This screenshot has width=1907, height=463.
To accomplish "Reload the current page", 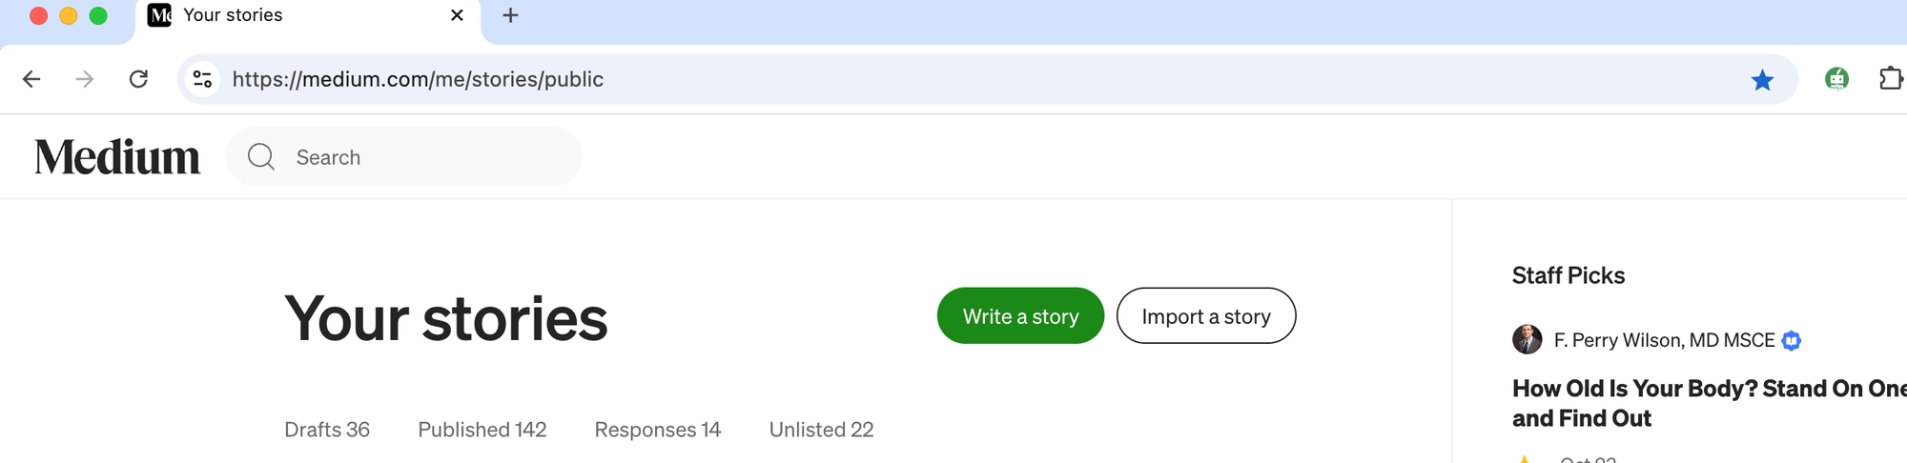I will [138, 79].
